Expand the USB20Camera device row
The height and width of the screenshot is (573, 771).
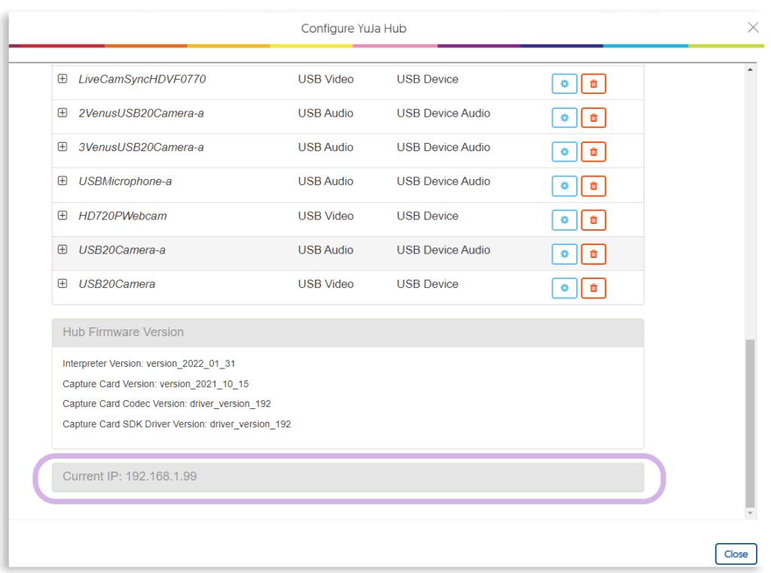click(62, 283)
